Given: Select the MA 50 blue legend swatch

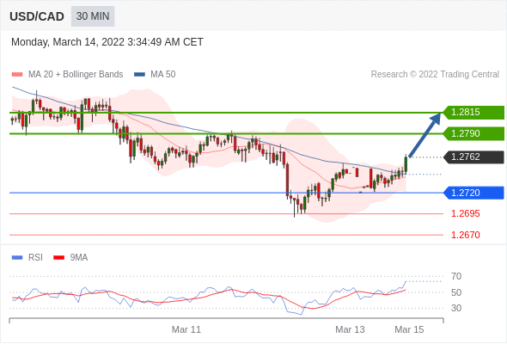Looking at the screenshot, I should (x=139, y=75).
